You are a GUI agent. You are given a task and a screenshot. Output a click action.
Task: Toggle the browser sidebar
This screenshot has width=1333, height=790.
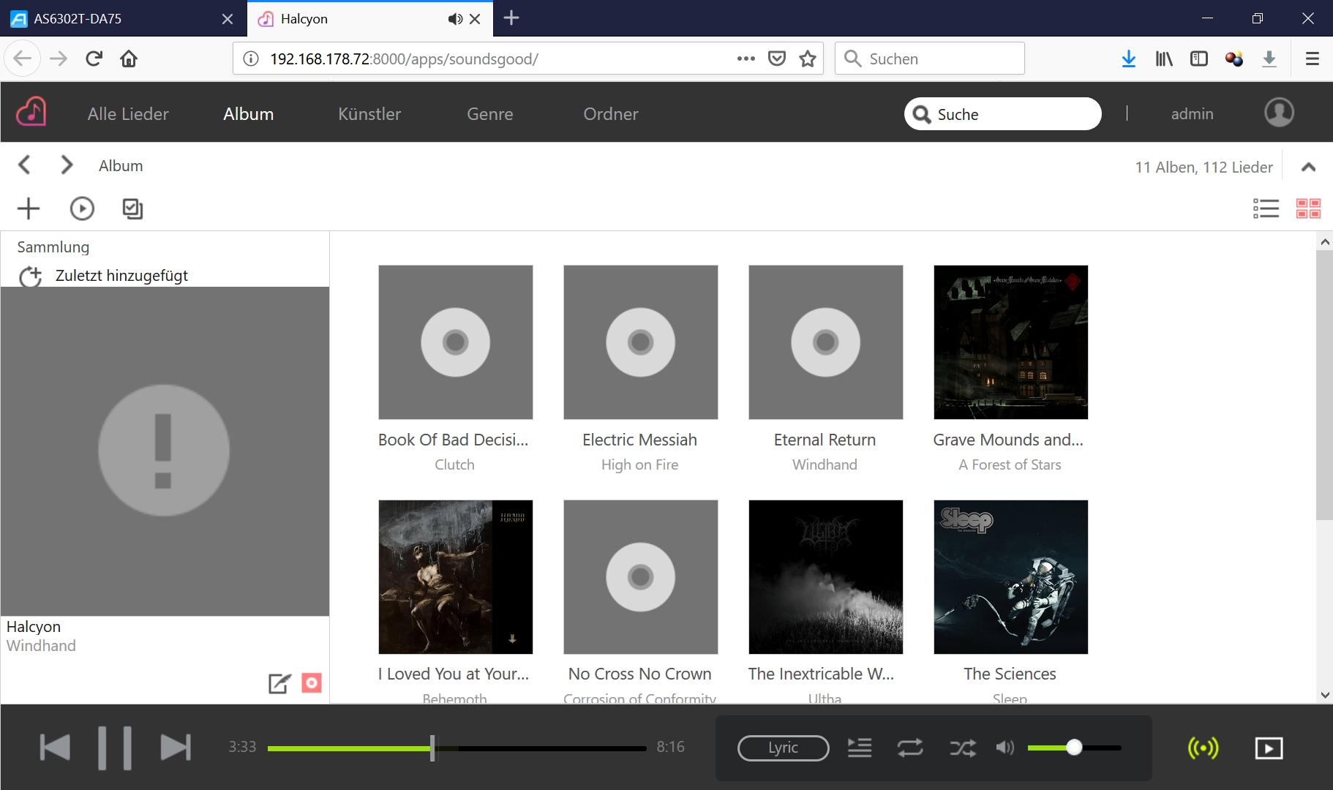1199,59
